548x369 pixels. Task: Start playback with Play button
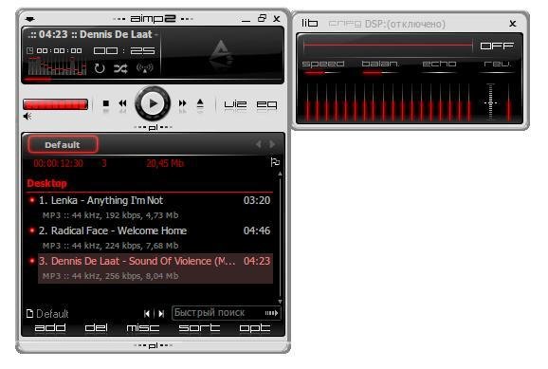(x=153, y=103)
